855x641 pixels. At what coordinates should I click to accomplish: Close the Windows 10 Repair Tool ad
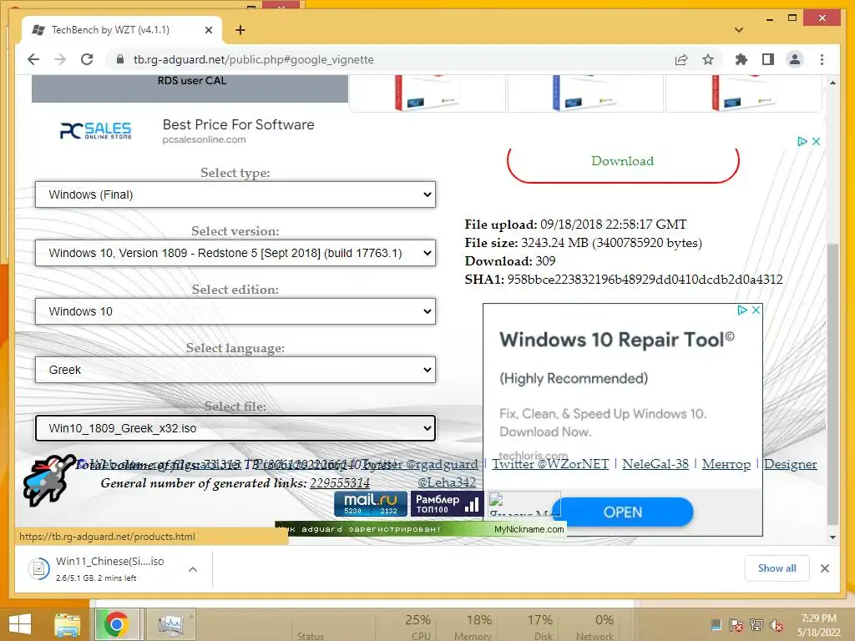pos(756,310)
